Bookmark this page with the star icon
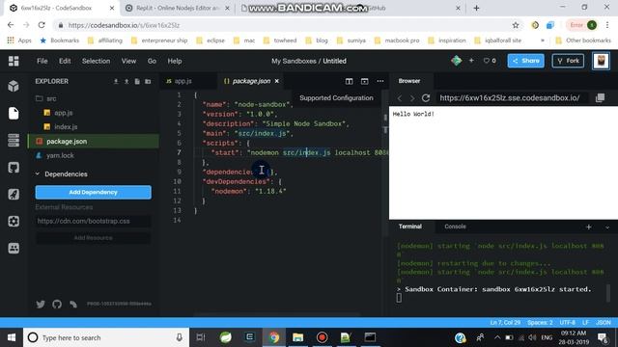Screen dimensions: 618x347 (516, 25)
